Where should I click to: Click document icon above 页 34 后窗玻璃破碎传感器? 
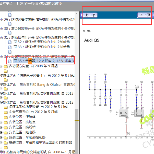tap(10, 52)
